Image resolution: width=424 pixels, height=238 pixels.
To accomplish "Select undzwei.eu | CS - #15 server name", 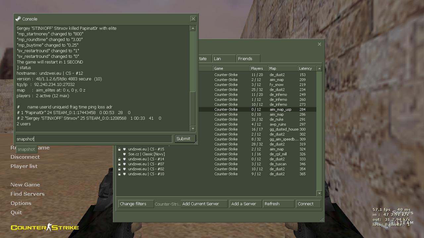I will click(x=146, y=149).
